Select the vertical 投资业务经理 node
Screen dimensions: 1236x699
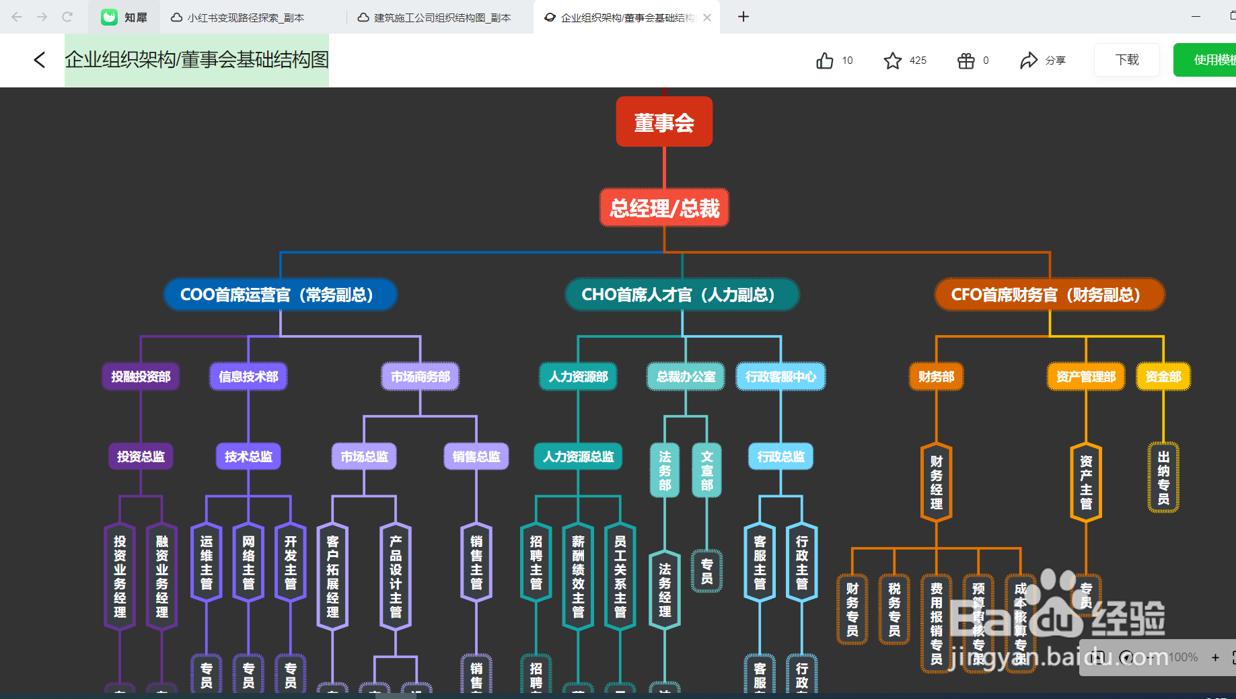(120, 577)
